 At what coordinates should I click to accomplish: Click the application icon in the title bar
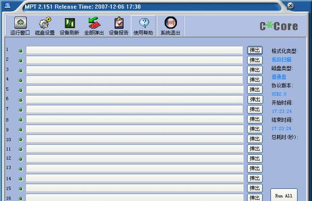(7, 6)
